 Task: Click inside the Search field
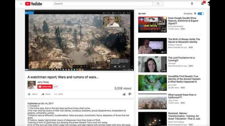[x=103, y=4]
